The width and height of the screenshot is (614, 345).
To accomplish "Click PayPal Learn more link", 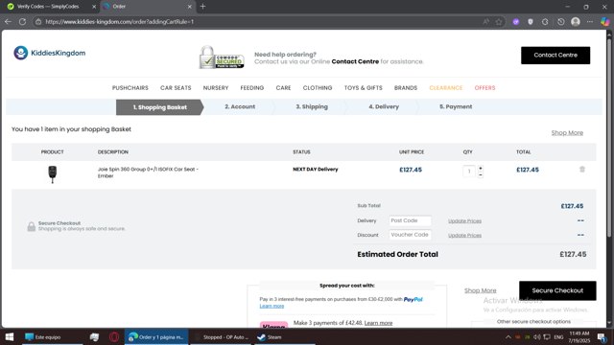I will (272, 306).
